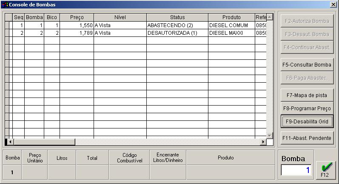This screenshot has width=339, height=184.
Task: Click Seq cell of the DESAUTORIZADA row
Action: click(x=19, y=33)
